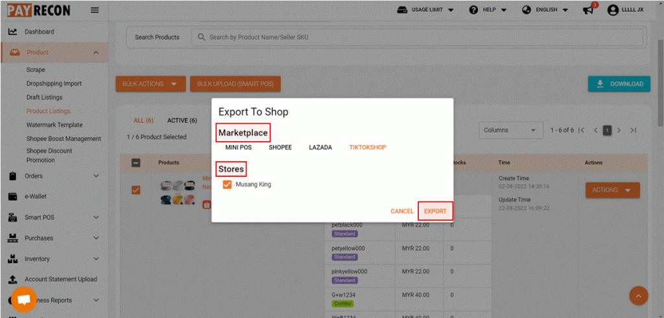Image resolution: width=664 pixels, height=318 pixels.
Task: Expand the Purchases sidebar section
Action: pyautogui.click(x=96, y=238)
